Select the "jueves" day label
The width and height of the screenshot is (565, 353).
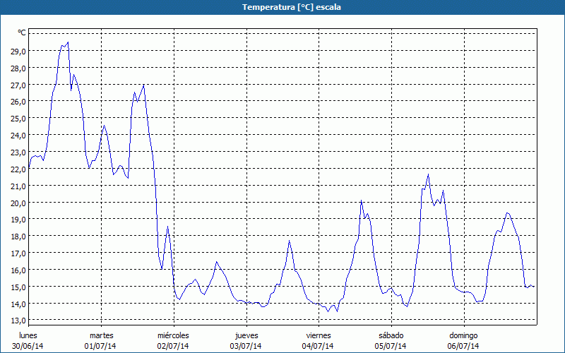click(x=246, y=335)
